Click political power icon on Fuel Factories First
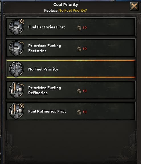Viewport: 141px width, 164px height. coord(79,28)
